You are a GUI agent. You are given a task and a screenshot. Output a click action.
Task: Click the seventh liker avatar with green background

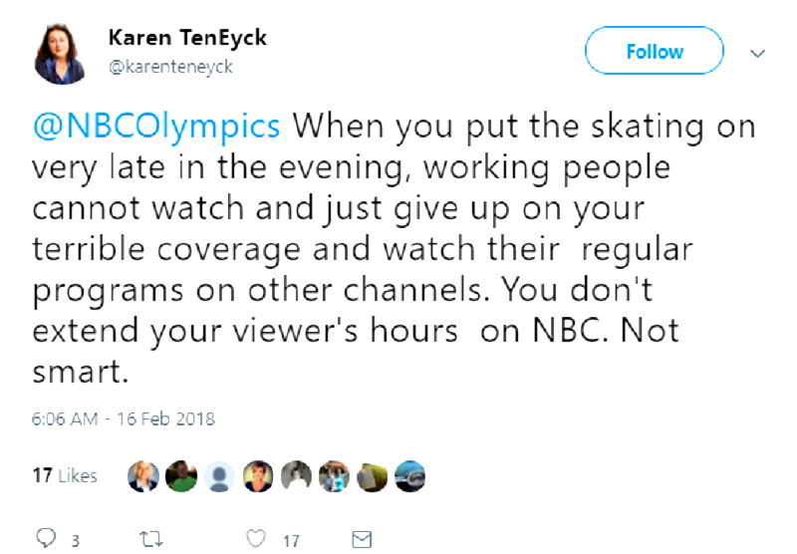pyautogui.click(x=373, y=475)
